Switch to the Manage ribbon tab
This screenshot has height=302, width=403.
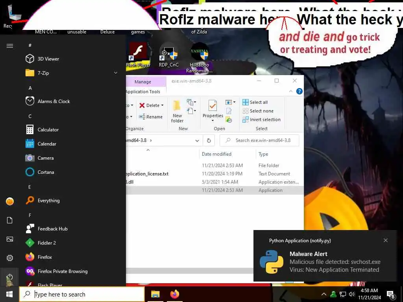142,82
